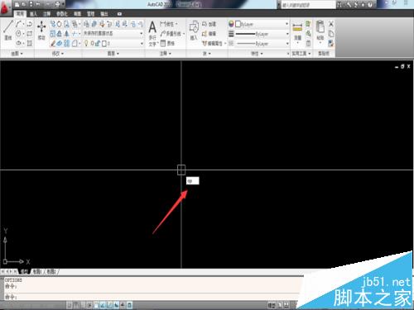Click the dynamic input box showing "op"

point(193,181)
